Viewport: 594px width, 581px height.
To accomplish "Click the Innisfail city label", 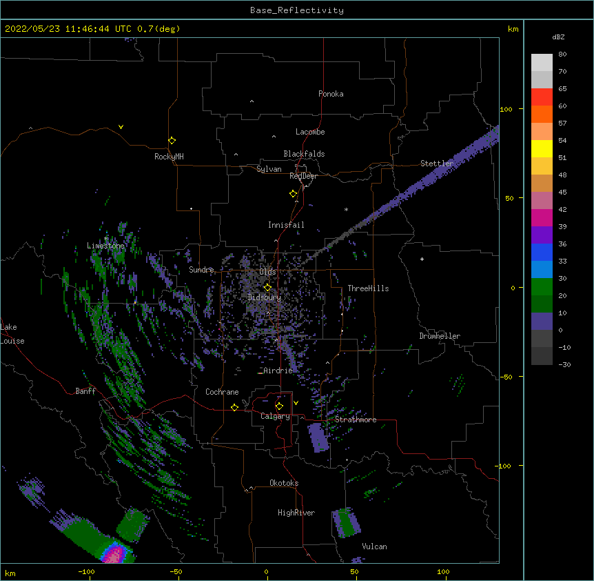I will pos(286,225).
